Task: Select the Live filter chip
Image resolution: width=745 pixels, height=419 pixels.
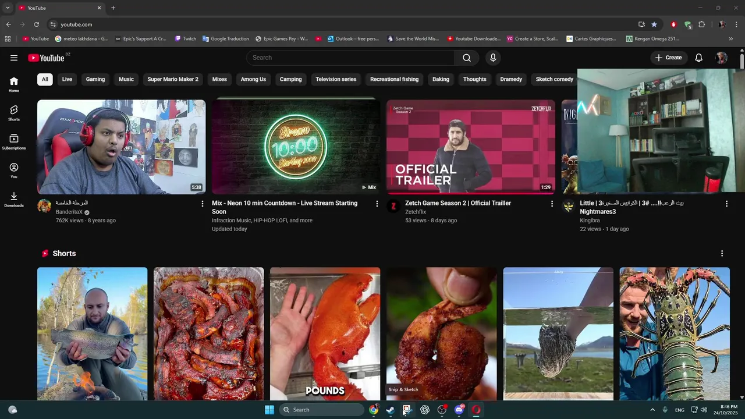Action: (x=67, y=79)
